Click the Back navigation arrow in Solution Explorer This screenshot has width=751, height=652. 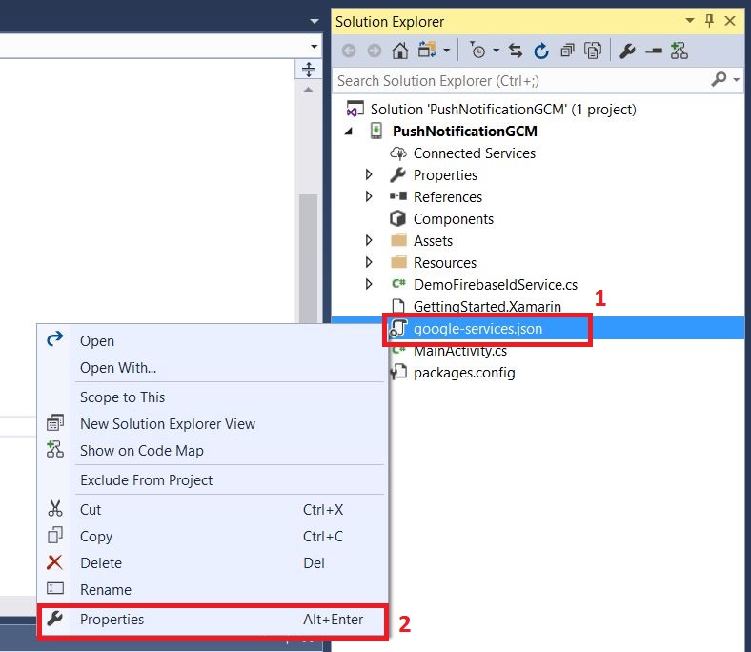(x=349, y=51)
